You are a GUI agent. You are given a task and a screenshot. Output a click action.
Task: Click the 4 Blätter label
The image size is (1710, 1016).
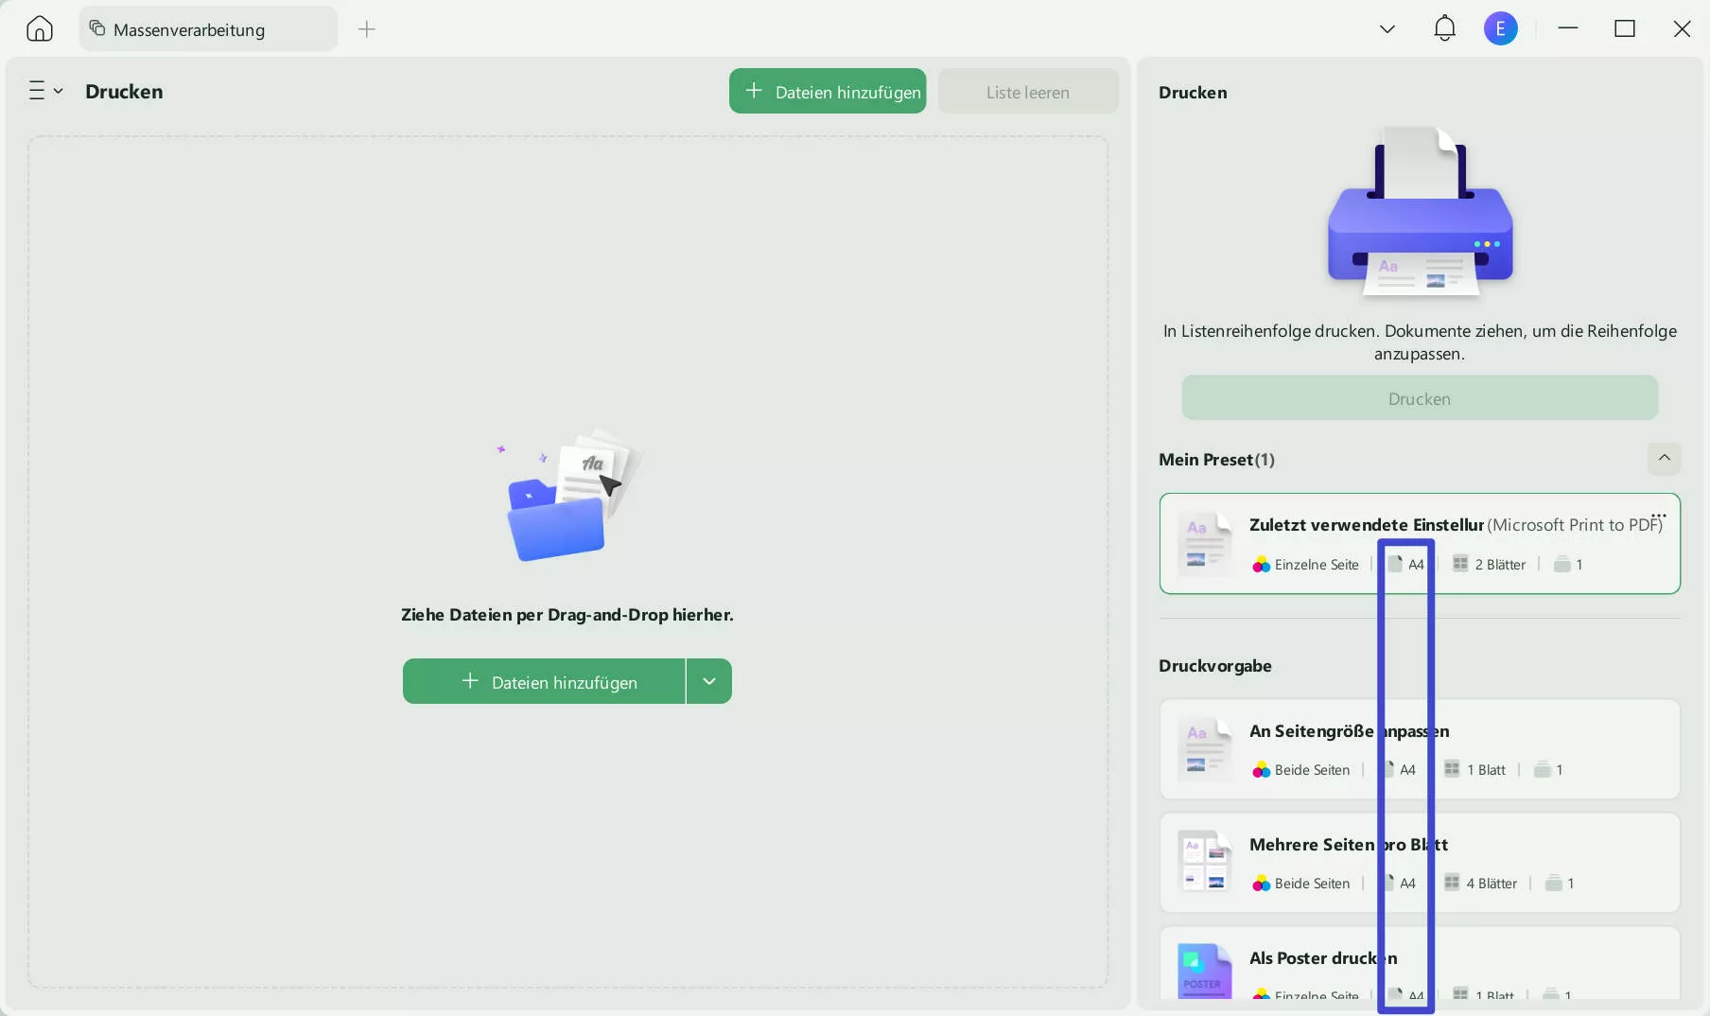tap(1492, 883)
